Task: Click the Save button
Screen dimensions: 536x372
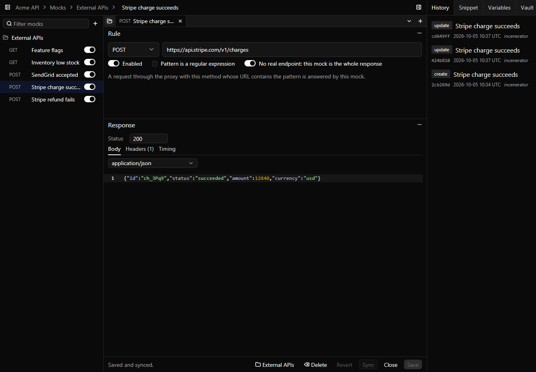Action: (413, 365)
